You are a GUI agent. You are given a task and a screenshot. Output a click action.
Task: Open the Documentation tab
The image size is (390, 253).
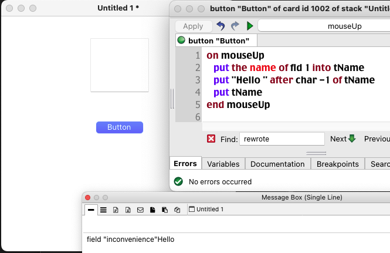click(277, 164)
